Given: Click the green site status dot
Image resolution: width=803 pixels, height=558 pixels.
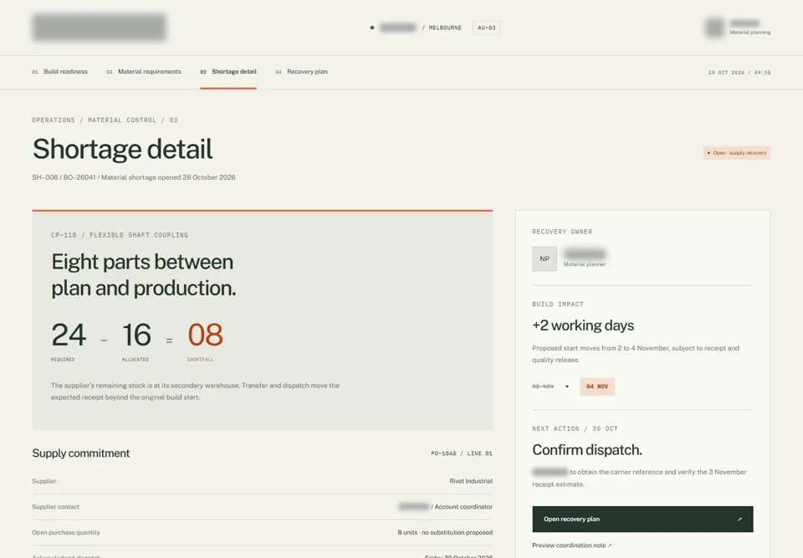Looking at the screenshot, I should point(371,28).
